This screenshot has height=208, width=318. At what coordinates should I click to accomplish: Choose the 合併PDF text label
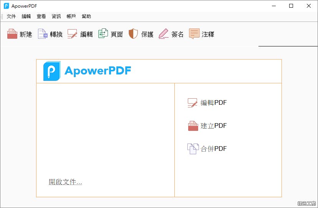pos(214,149)
